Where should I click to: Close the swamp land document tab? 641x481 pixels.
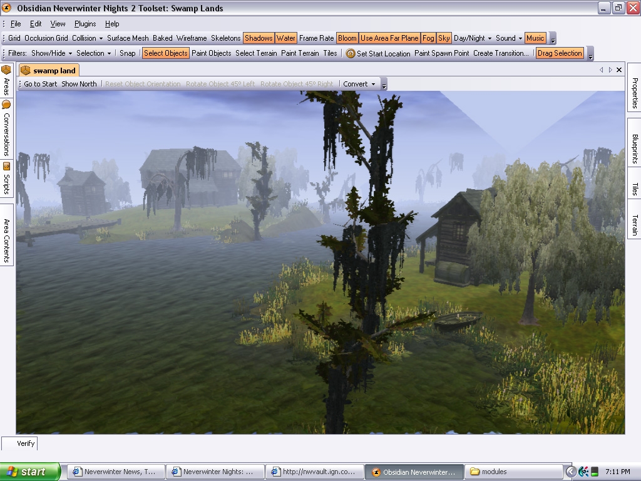tap(619, 70)
